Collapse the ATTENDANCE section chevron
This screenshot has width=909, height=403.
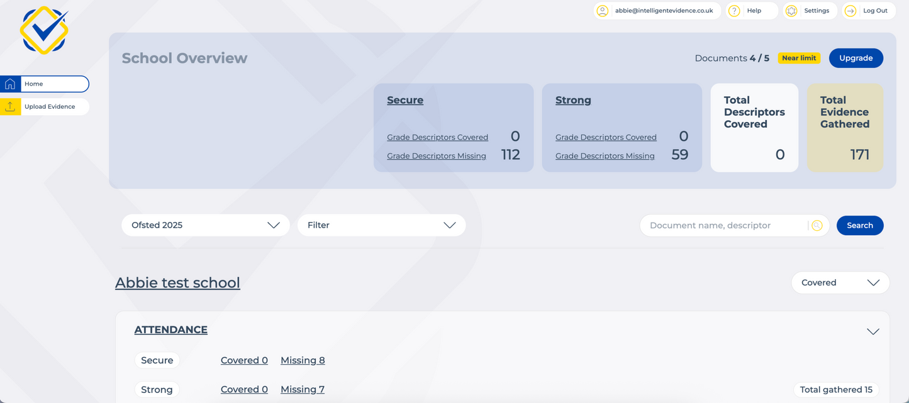click(873, 331)
